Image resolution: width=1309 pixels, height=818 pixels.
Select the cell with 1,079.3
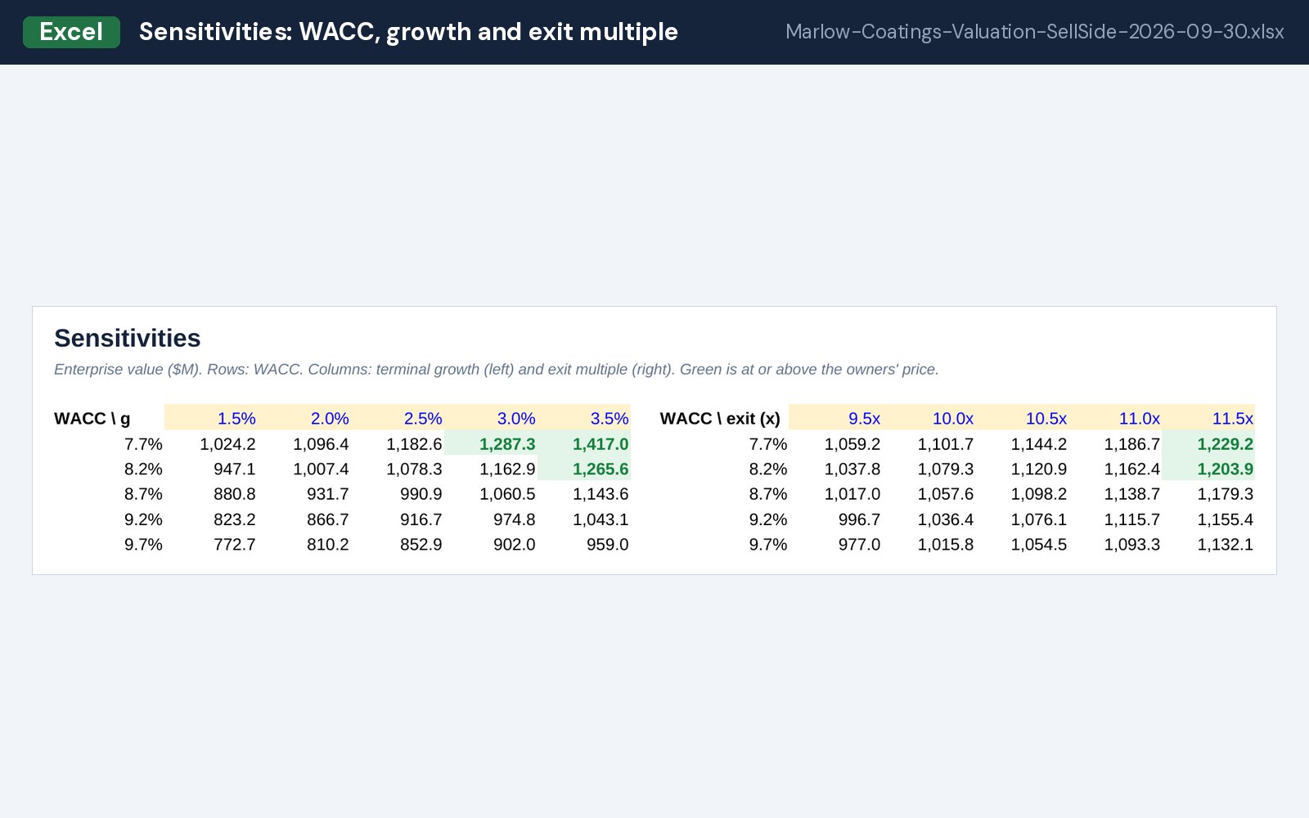pos(946,470)
